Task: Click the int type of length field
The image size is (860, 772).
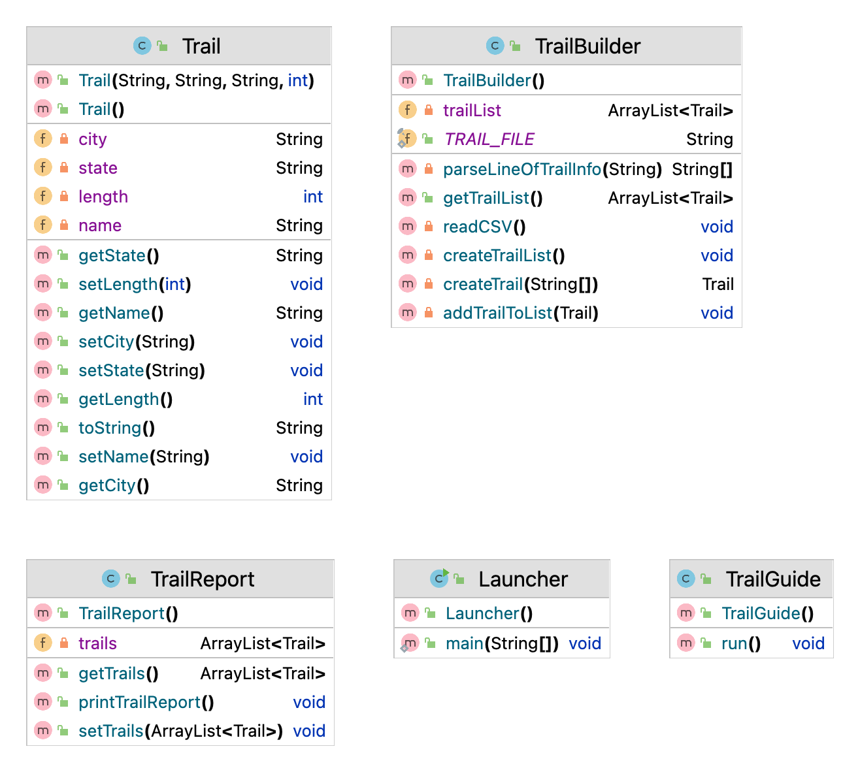Action: [x=313, y=196]
